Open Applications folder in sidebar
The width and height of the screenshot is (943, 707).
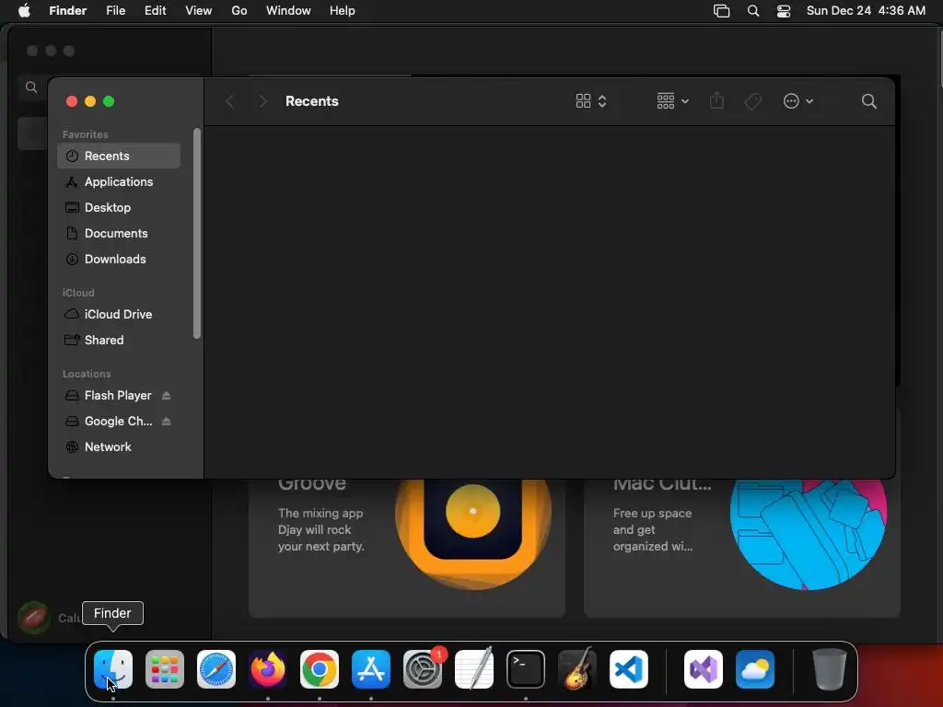[x=119, y=181]
